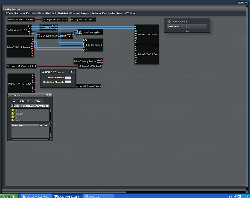Click the Merge module in routing
The image size is (250, 198).
(49, 28)
